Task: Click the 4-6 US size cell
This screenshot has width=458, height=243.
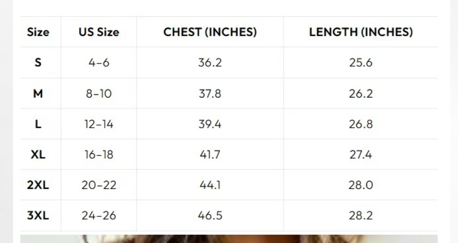Action: [99, 63]
